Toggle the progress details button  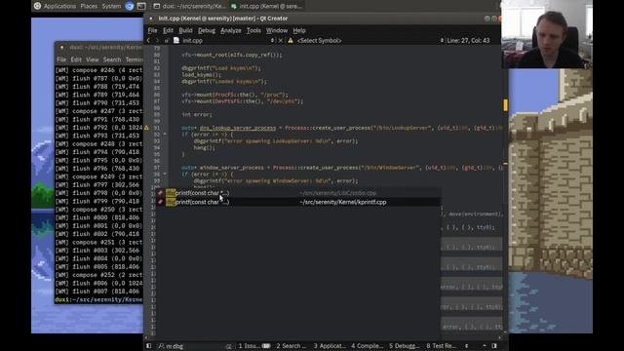pos(485,346)
